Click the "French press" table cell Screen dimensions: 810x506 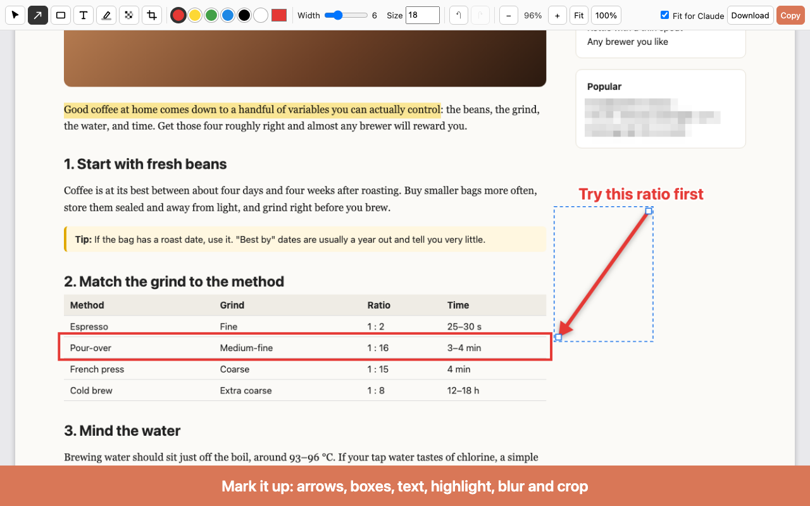(97, 369)
